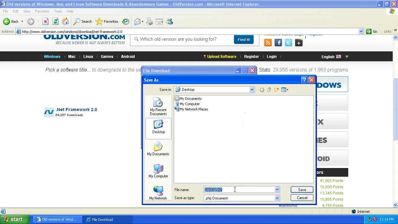This screenshot has width=398, height=224.
Task: Choose My Documents in the places bar
Action: pos(158,149)
